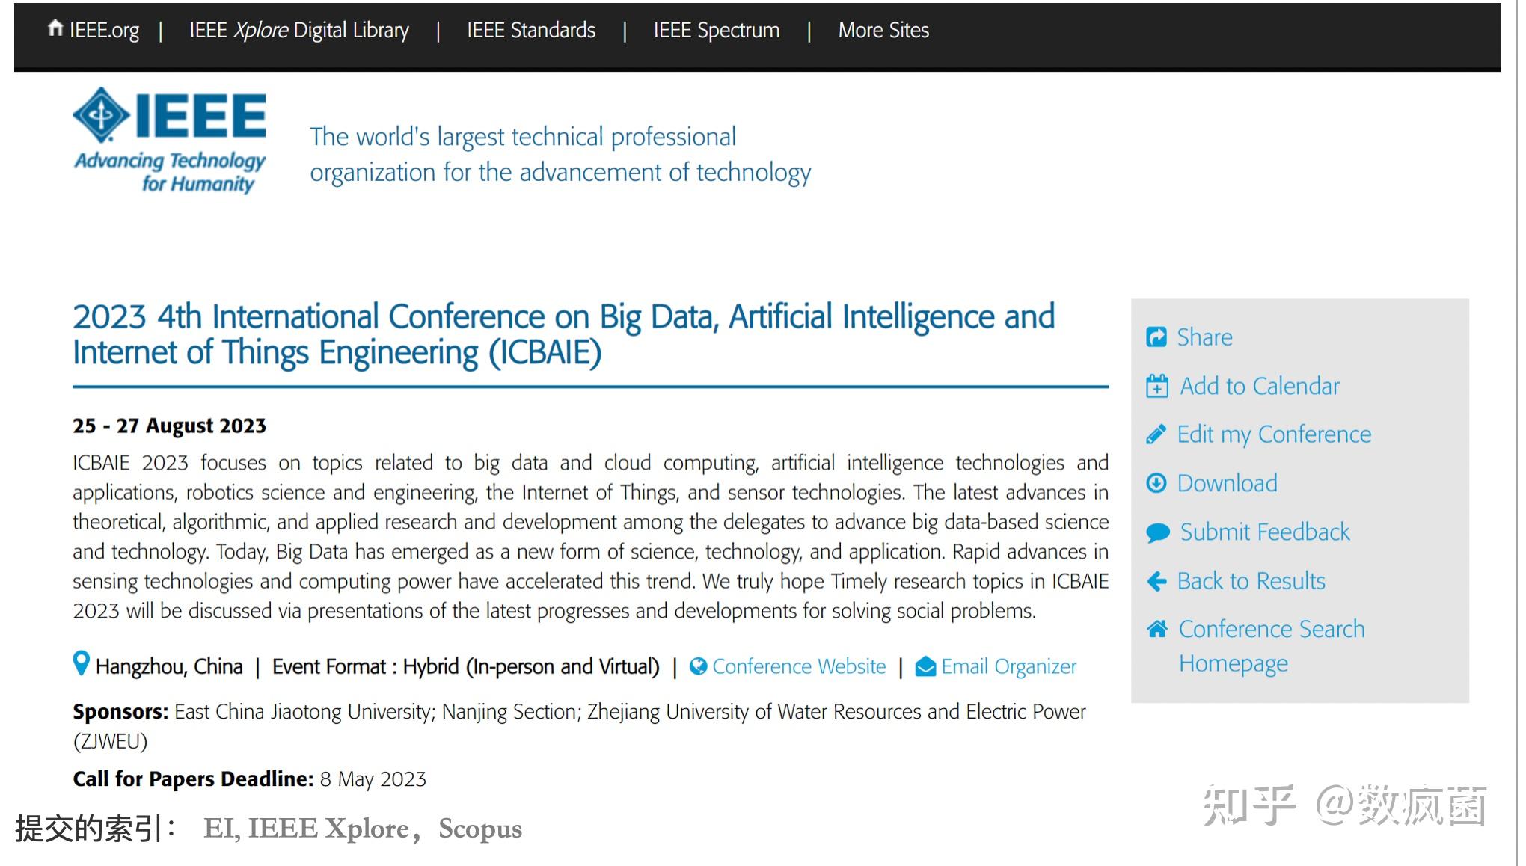
Task: Click the Edit my Conference pencil icon
Action: tap(1156, 434)
